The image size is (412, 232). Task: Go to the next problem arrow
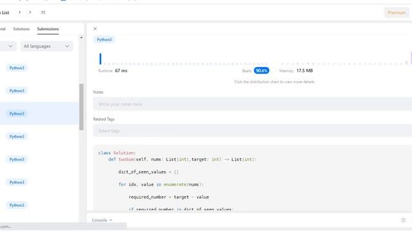point(30,12)
